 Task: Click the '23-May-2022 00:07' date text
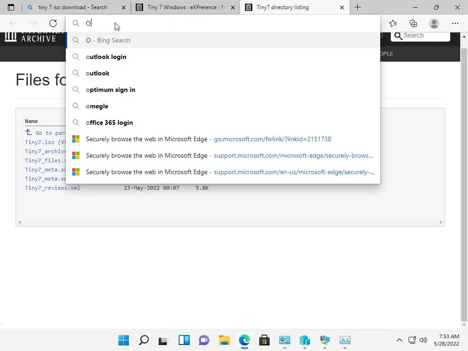tap(152, 188)
